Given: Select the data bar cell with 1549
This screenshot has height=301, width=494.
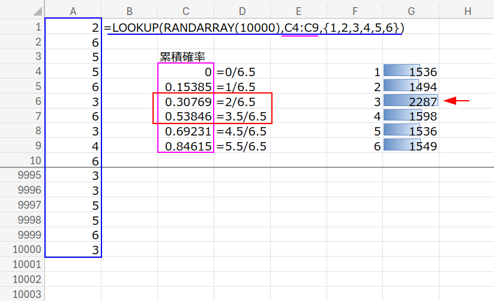Looking at the screenshot, I should pyautogui.click(x=411, y=146).
